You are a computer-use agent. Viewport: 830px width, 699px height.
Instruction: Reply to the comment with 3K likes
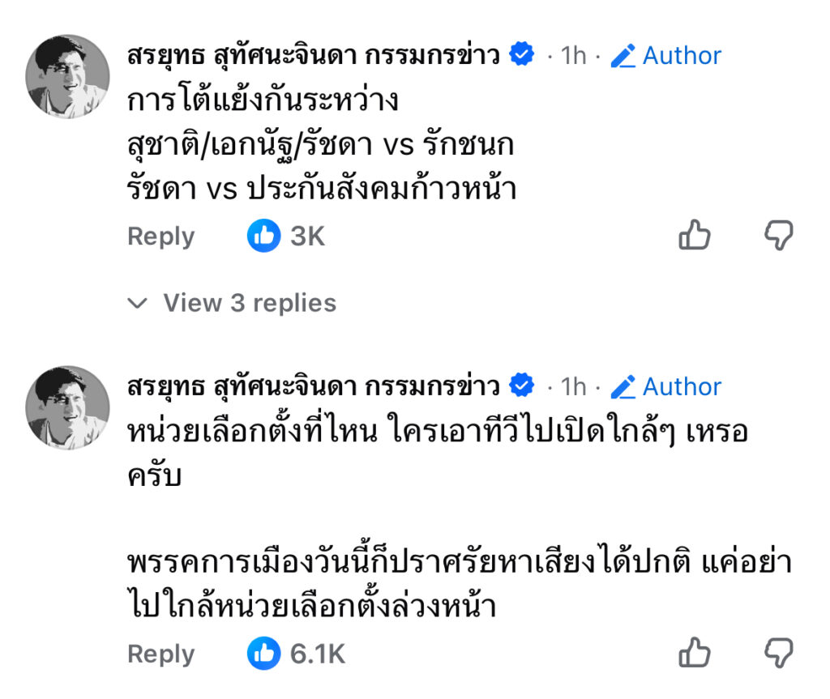[161, 237]
